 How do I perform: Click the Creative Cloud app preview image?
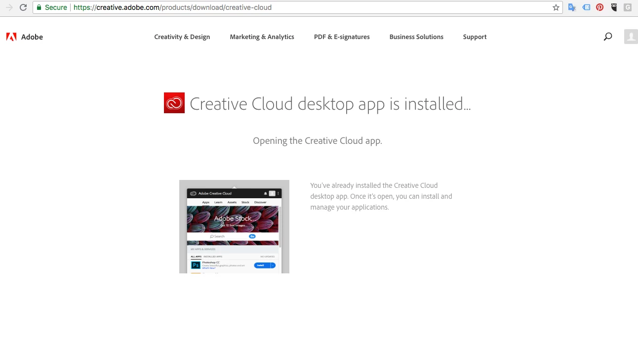coord(234,226)
